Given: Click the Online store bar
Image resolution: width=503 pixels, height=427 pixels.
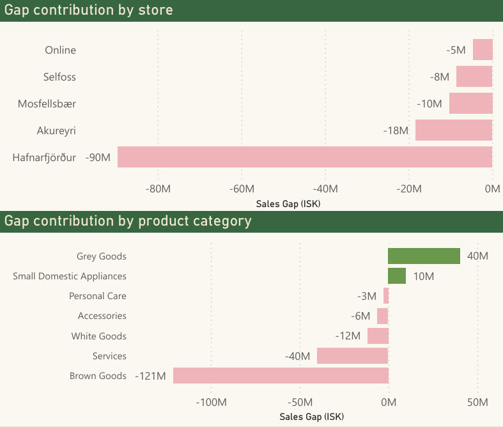Looking at the screenshot, I should coord(483,50).
